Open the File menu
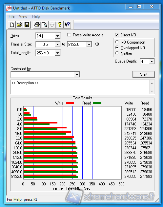Image resolution: width=163 pixels, height=207 pixels. [x=11, y=16]
